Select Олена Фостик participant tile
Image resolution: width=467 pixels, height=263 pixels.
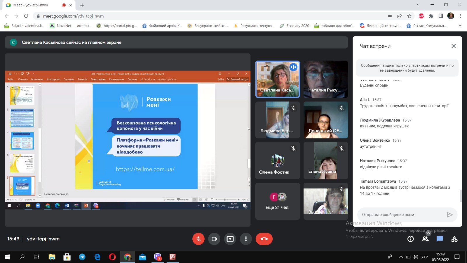point(278,160)
